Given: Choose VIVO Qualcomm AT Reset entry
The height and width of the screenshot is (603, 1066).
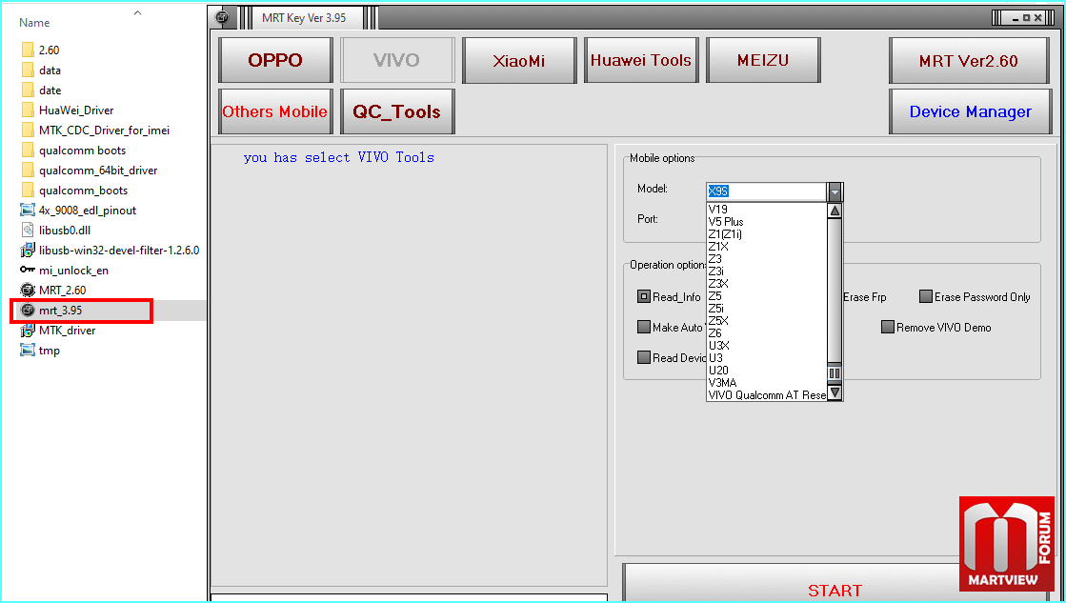Looking at the screenshot, I should pyautogui.click(x=767, y=394).
